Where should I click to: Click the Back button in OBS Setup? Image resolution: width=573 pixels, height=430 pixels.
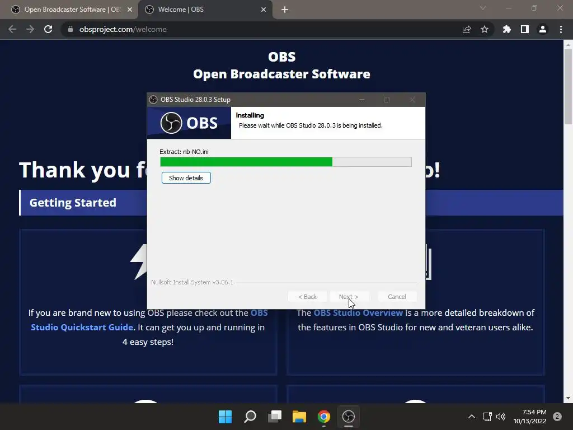click(307, 297)
